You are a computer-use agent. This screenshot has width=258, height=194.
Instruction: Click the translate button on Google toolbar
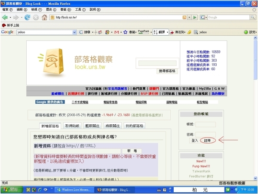tap(160, 32)
